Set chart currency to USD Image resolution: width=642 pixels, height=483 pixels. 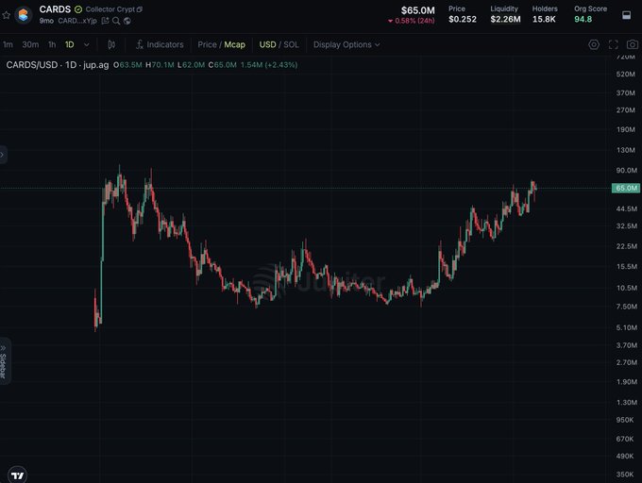coord(268,44)
